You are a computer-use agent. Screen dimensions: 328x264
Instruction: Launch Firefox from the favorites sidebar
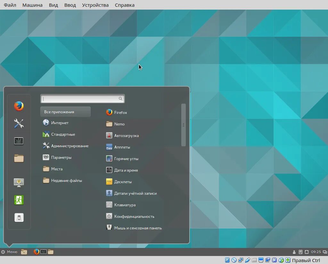click(19, 106)
